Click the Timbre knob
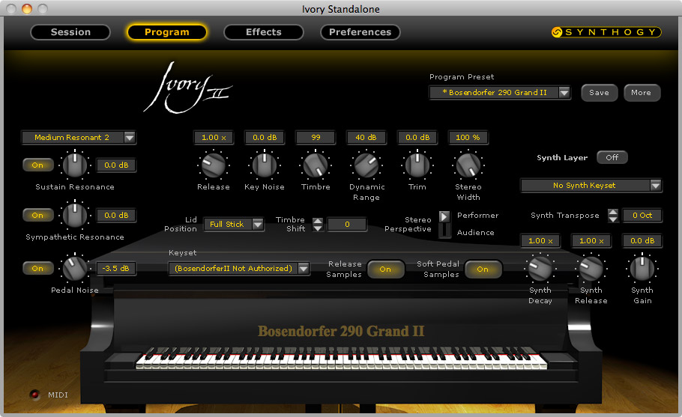Viewport: 682px width, 417px height. point(316,165)
